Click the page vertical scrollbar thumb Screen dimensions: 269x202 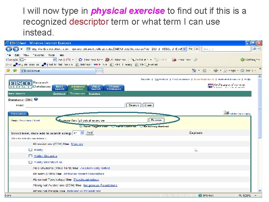tap(260, 108)
